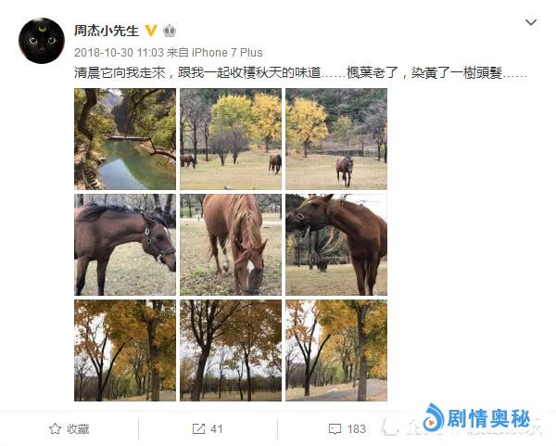The image size is (556, 446).
Task: Click the comment icon showing 183
Action: coord(335,429)
